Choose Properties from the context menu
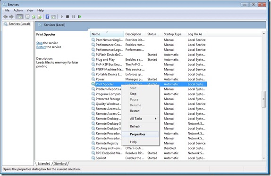Image resolution: width=271 pixels, height=176 pixels. pos(140,134)
